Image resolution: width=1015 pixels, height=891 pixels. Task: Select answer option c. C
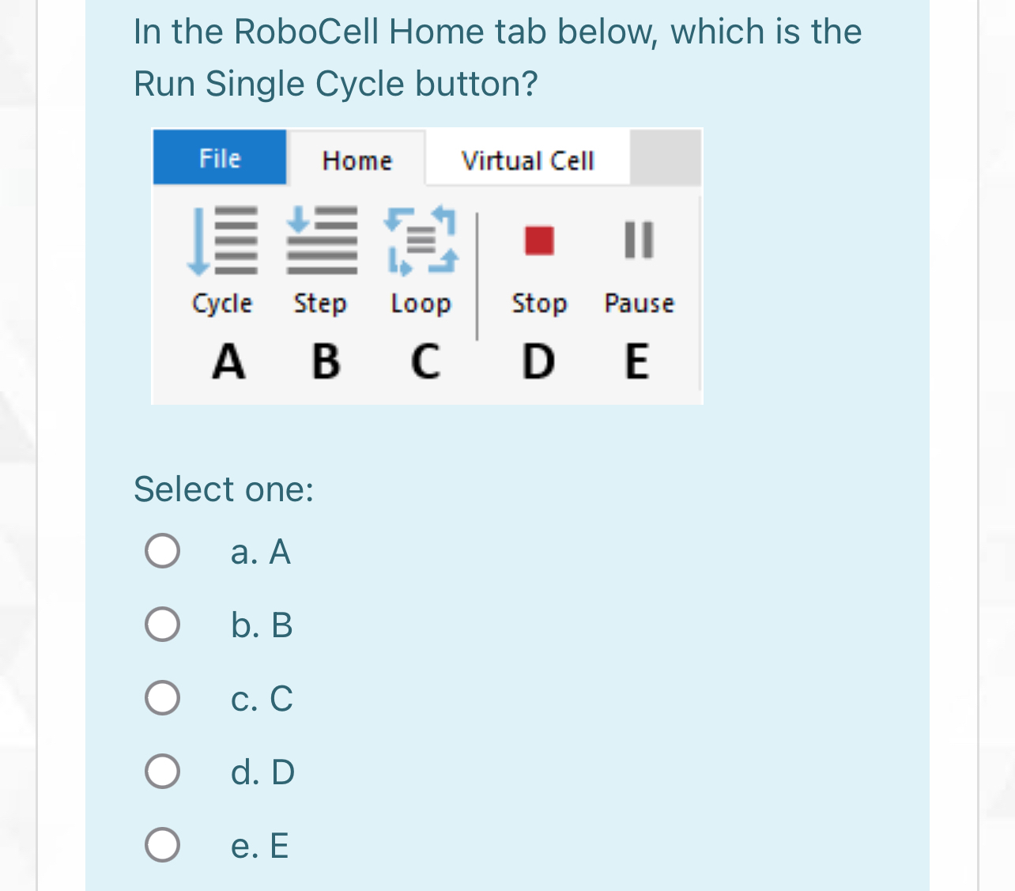click(162, 697)
